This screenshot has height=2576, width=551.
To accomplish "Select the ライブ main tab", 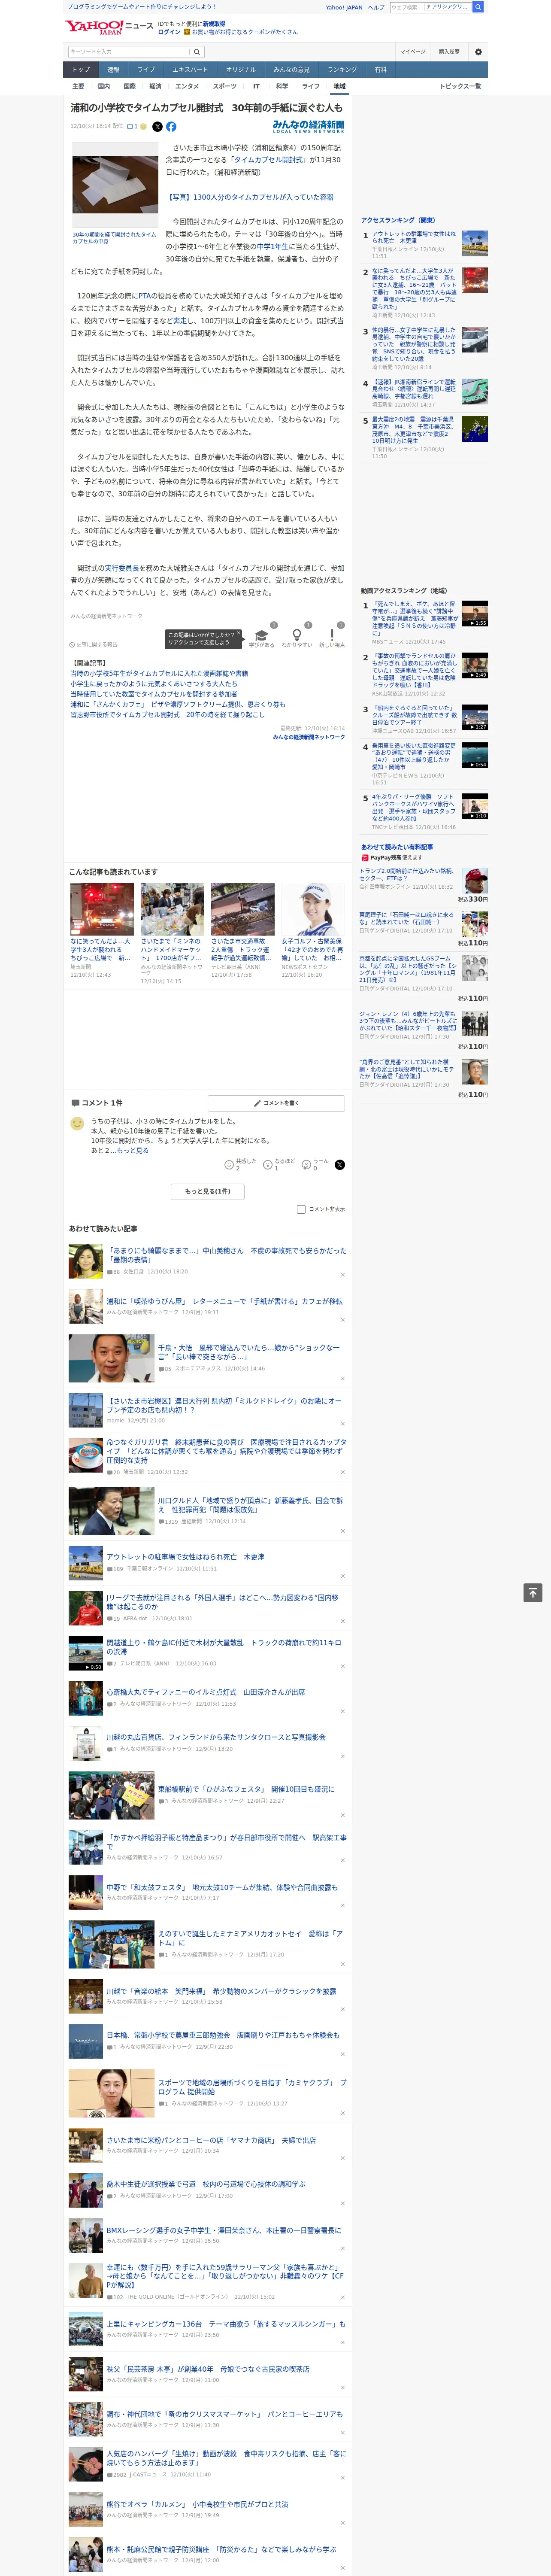I will tap(146, 70).
